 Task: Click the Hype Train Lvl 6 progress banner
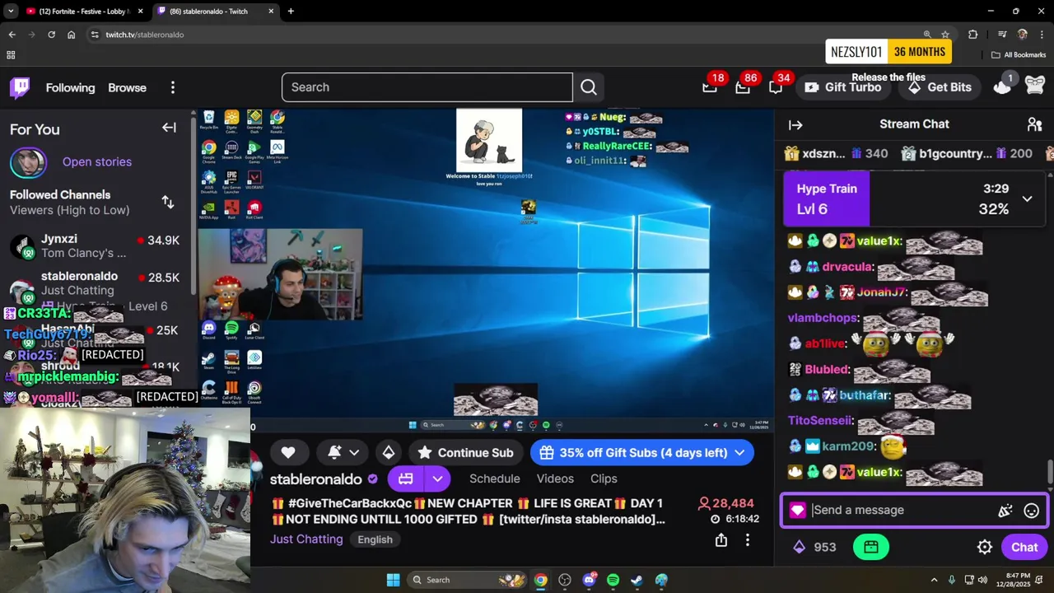point(914,198)
